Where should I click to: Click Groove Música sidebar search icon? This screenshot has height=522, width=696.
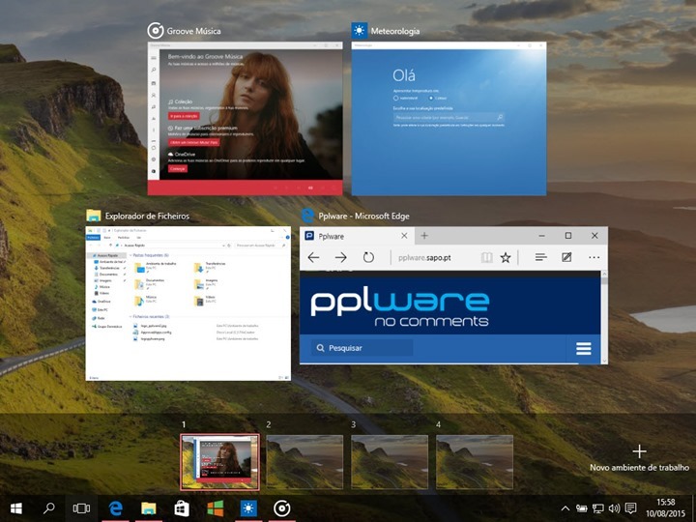click(x=154, y=71)
